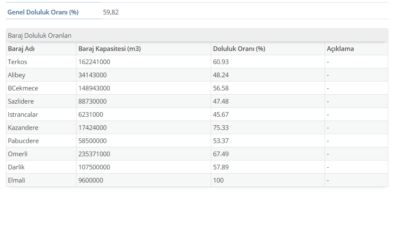Select the Terkos dam row name
This screenshot has height=228, width=393.
(x=17, y=62)
